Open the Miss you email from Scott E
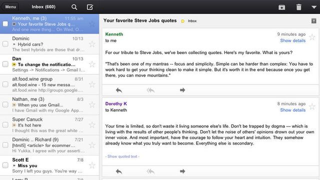 click(x=49, y=165)
